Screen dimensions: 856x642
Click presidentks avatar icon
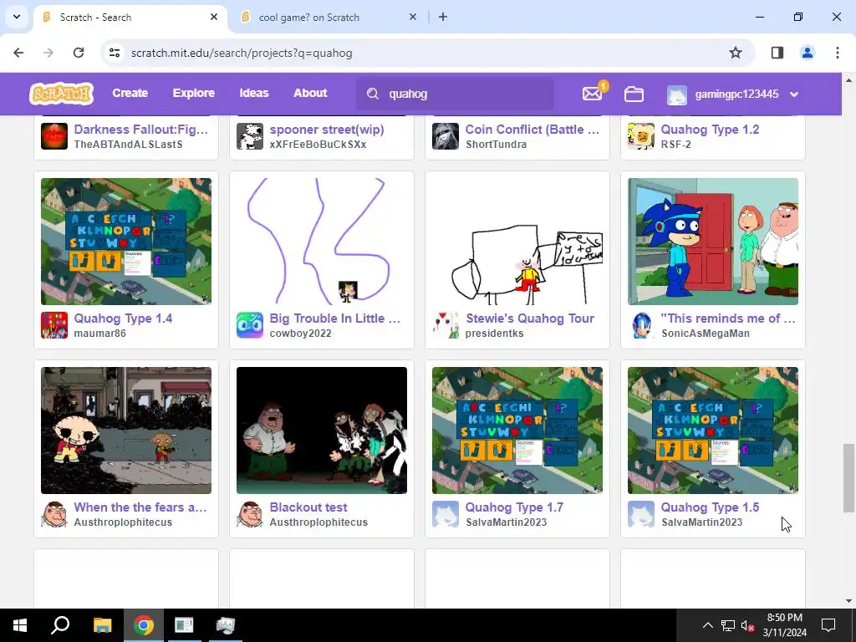[x=446, y=325]
